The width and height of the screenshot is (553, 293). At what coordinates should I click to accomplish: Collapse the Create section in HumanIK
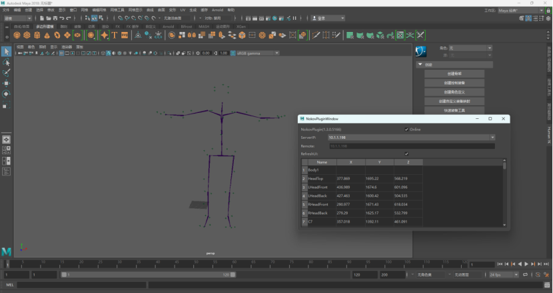[x=420, y=64]
